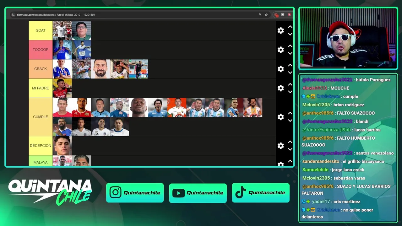Viewport: 402px width, 226px height.
Task: Click the DECEPCION tier label
Action: pos(41,146)
